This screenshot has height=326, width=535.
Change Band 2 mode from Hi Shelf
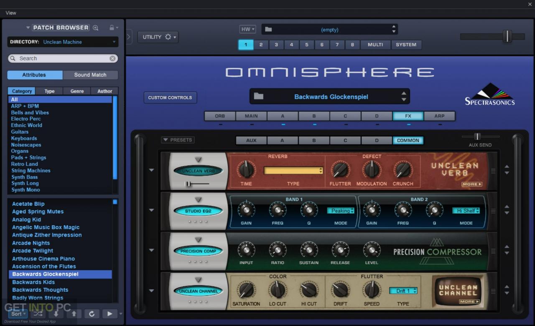coord(466,211)
